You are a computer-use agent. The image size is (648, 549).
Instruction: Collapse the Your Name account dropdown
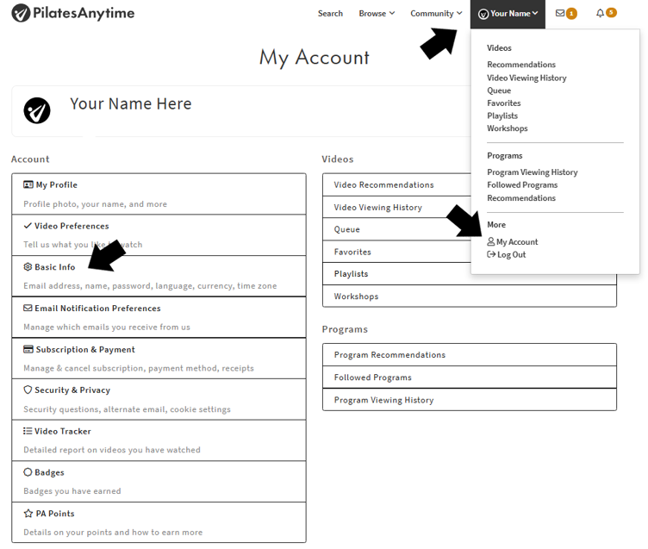tap(508, 14)
